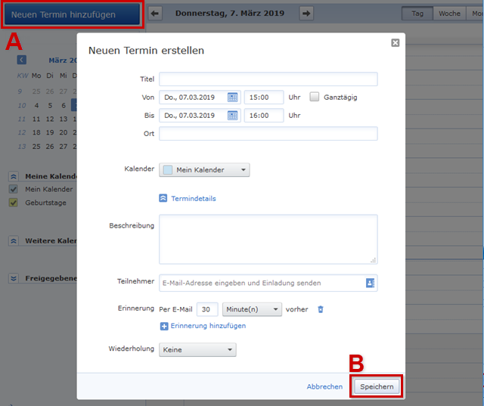This screenshot has width=484, height=406.
Task: Expand the Freigegebene calendars section
Action: [x=14, y=278]
